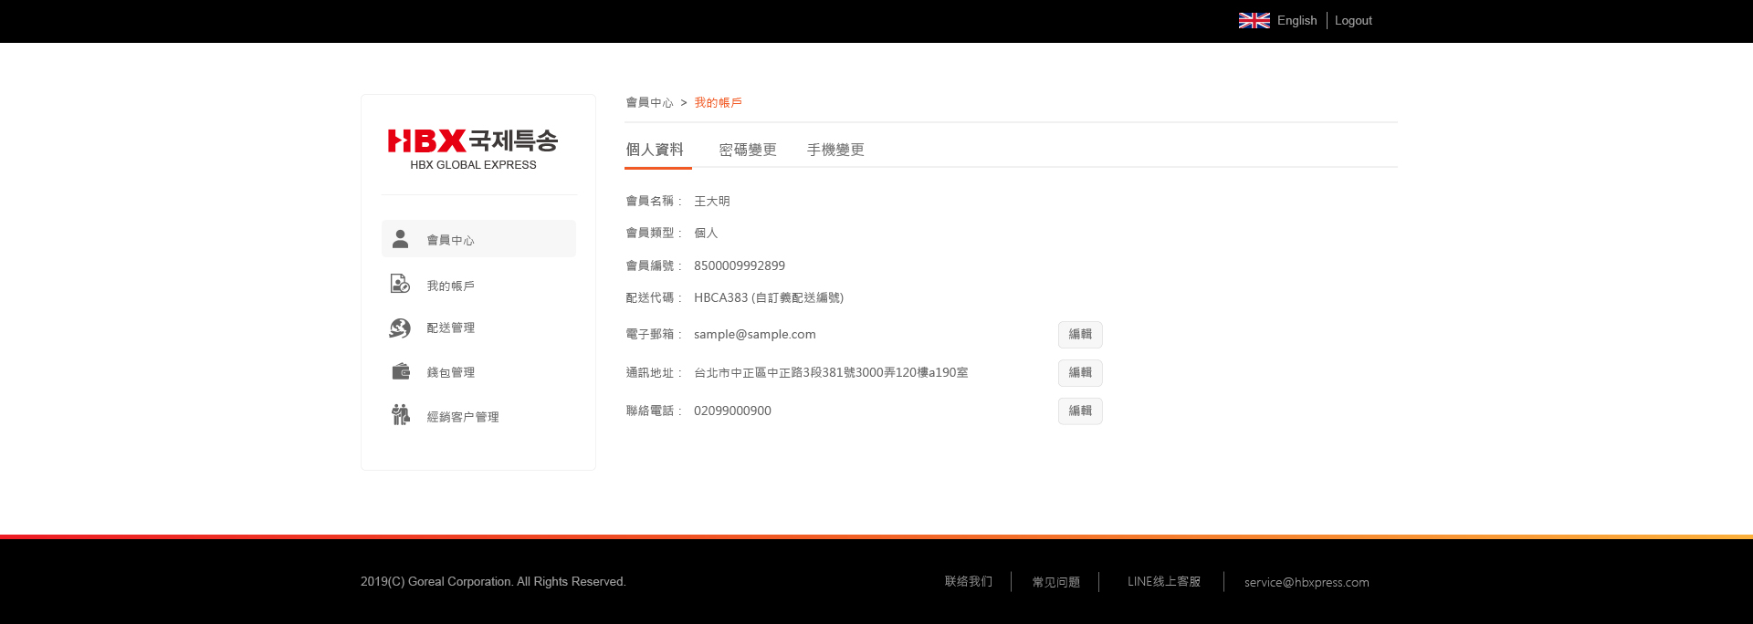Open 常见问题 FAQ footer link
The height and width of the screenshot is (624, 1753).
pos(1055,582)
